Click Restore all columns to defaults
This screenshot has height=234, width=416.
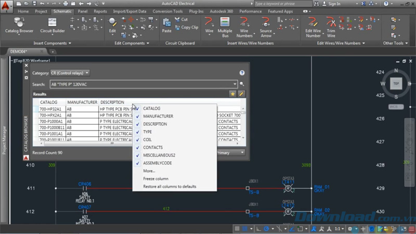(170, 186)
